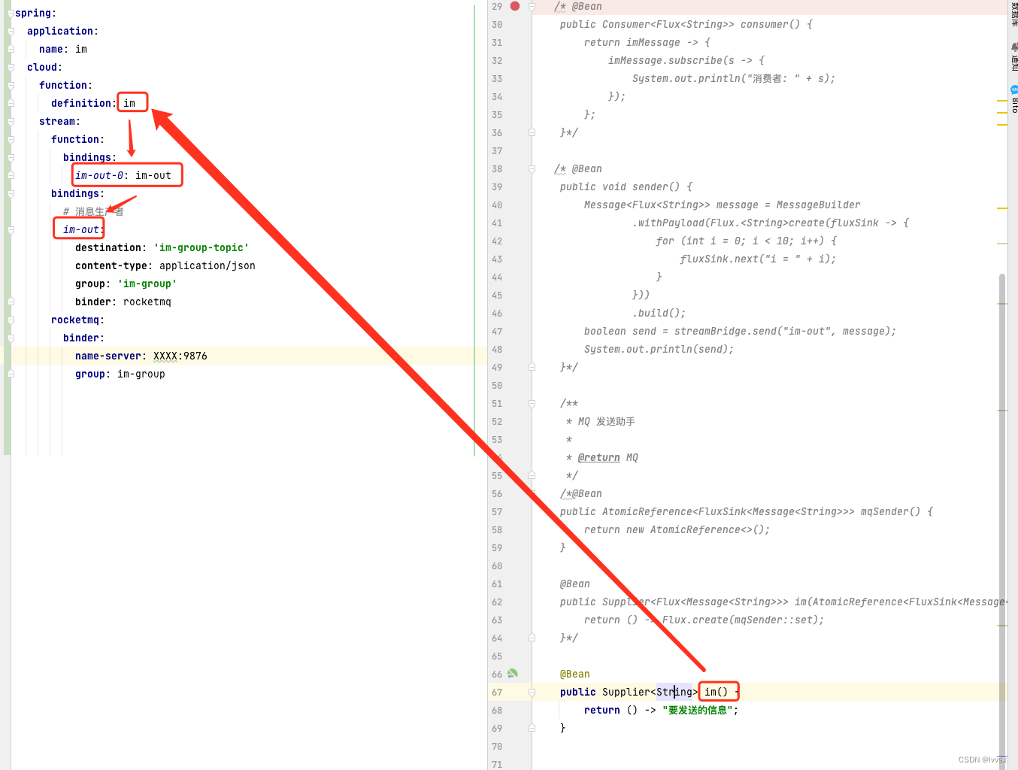The width and height of the screenshot is (1018, 770).
Task: Collapse the im-out: binding block
Action: point(11,230)
